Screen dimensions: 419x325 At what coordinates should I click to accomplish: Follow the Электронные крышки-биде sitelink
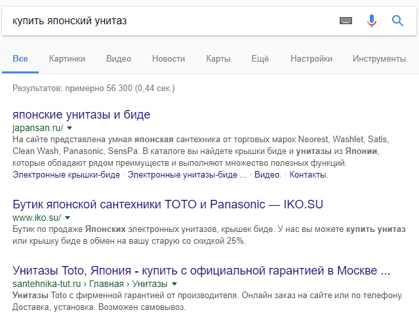[66, 175]
